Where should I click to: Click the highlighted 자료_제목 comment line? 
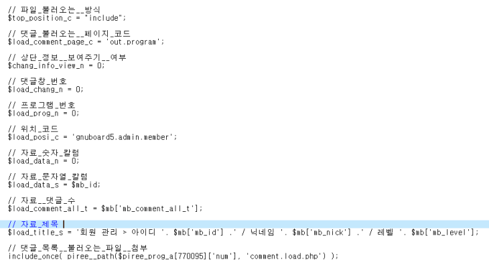click(x=244, y=224)
